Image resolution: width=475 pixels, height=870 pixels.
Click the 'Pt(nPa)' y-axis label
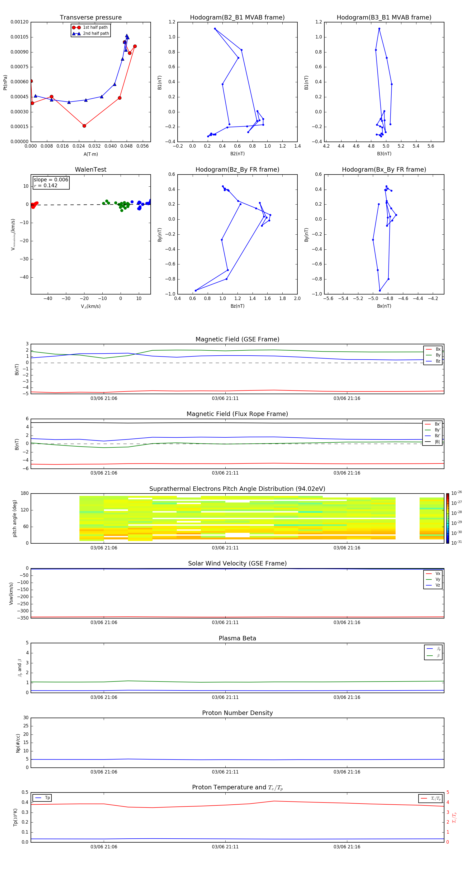(x=5, y=83)
